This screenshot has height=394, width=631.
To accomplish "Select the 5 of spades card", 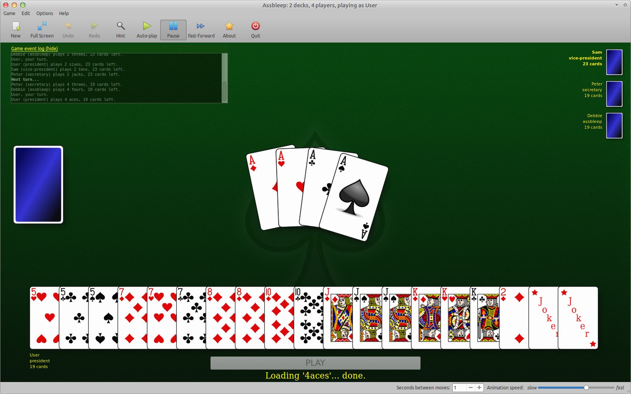I will coord(103,318).
